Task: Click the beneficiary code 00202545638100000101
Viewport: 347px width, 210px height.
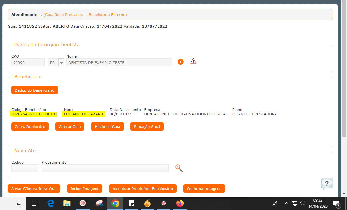Action: pyautogui.click(x=34, y=114)
